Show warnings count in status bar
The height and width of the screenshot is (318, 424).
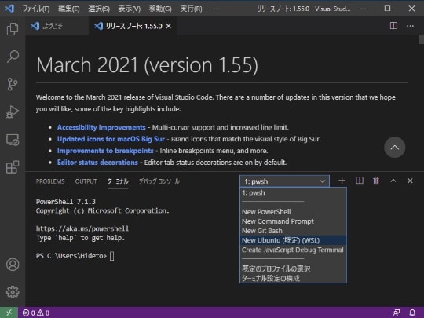(x=43, y=313)
